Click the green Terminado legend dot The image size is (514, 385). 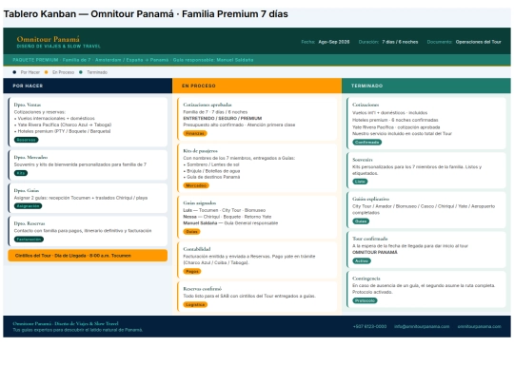pos(81,72)
